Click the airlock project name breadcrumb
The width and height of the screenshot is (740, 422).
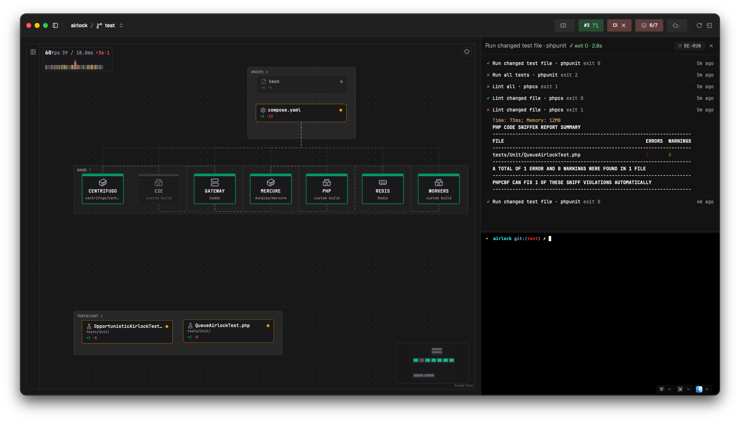(79, 25)
